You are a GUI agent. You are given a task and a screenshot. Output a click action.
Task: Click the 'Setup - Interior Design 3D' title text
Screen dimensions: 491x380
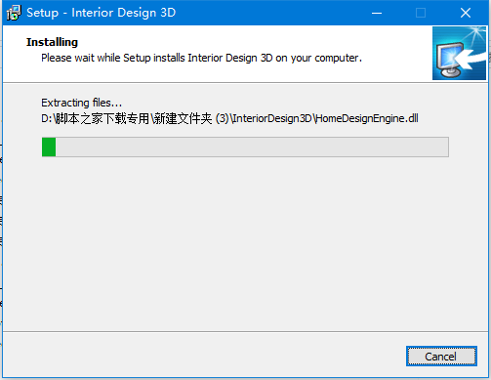click(x=102, y=13)
